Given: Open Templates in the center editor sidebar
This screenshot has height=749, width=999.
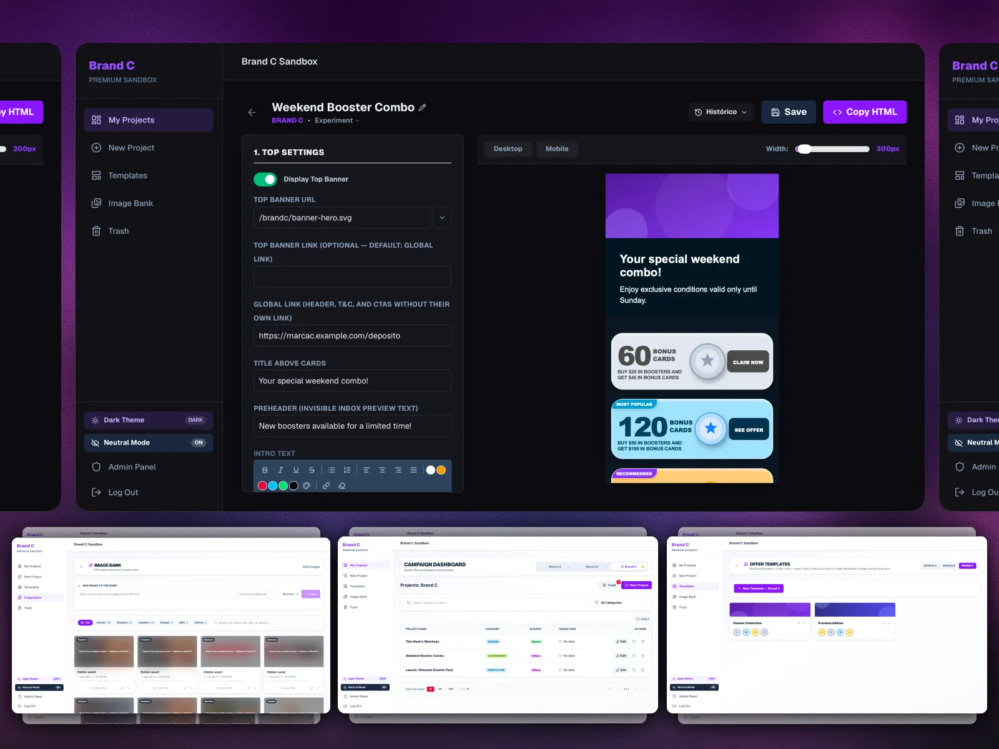Looking at the screenshot, I should point(149,175).
